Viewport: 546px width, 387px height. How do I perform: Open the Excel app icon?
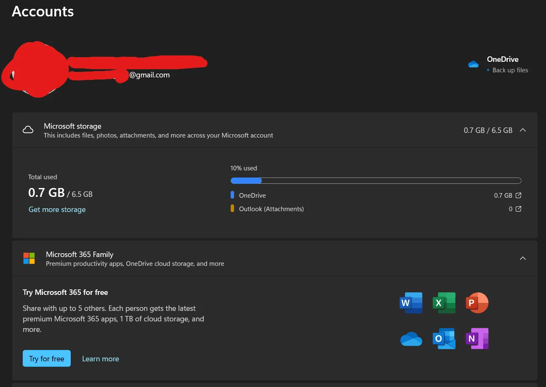444,302
